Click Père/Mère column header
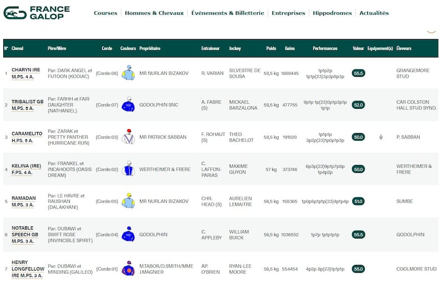Screen dimensions: 443x281 (x=57, y=49)
